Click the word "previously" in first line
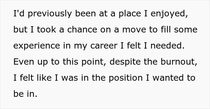 (x=50, y=14)
